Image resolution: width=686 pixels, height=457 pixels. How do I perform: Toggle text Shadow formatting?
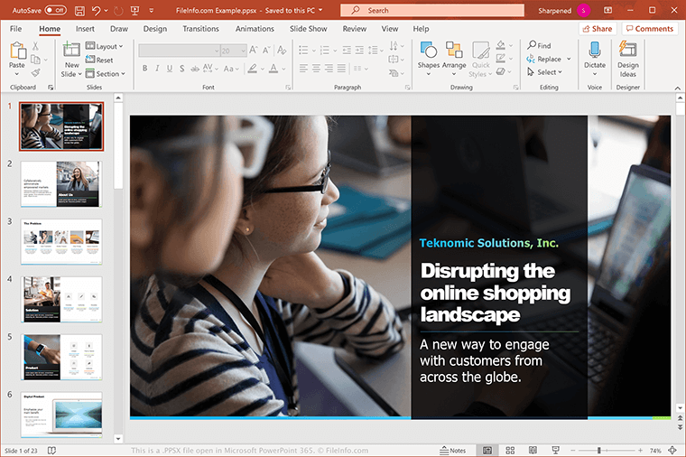182,69
